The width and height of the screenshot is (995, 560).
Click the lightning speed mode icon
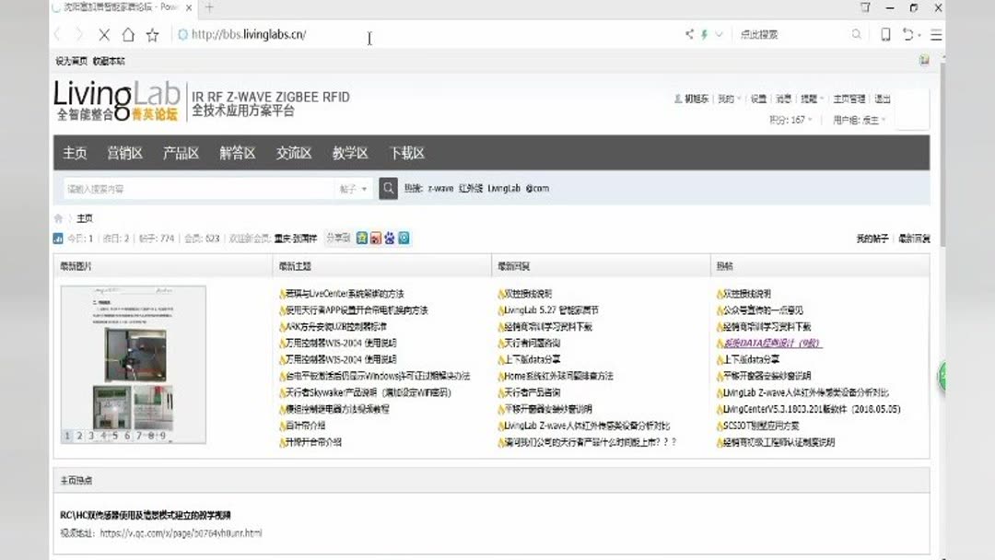point(705,33)
